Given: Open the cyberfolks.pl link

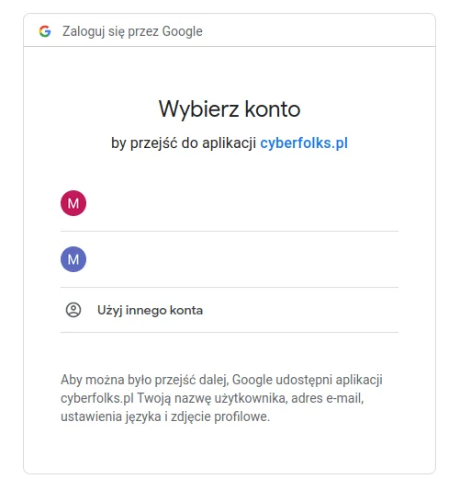Looking at the screenshot, I should click(x=304, y=143).
